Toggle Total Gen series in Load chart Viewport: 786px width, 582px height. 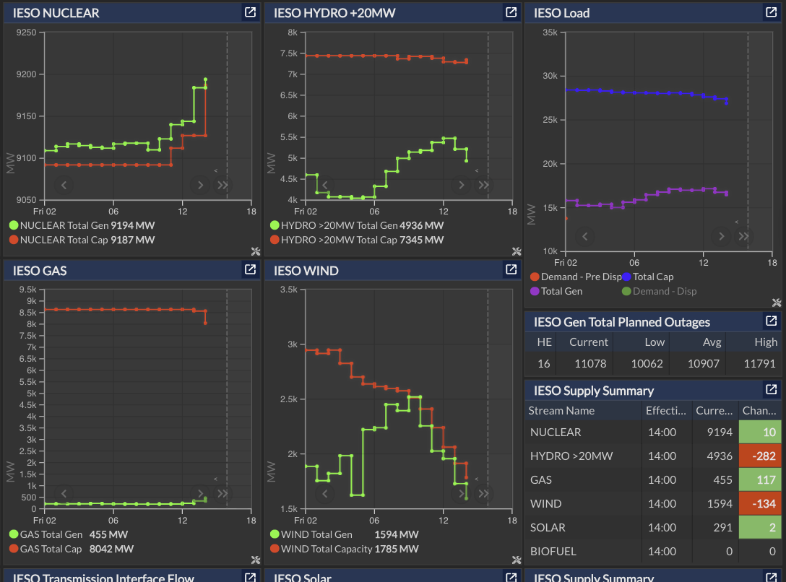tap(556, 292)
